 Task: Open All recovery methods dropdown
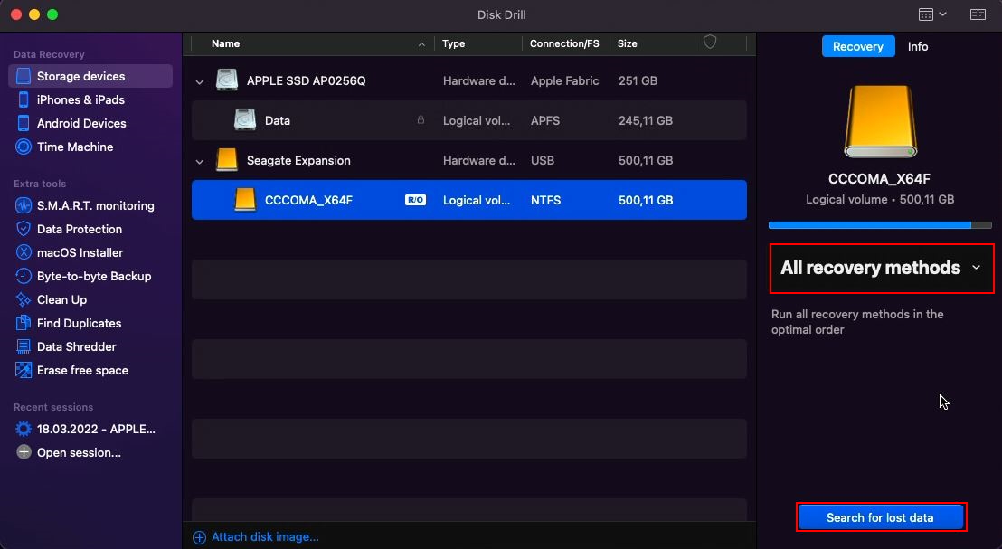point(881,268)
